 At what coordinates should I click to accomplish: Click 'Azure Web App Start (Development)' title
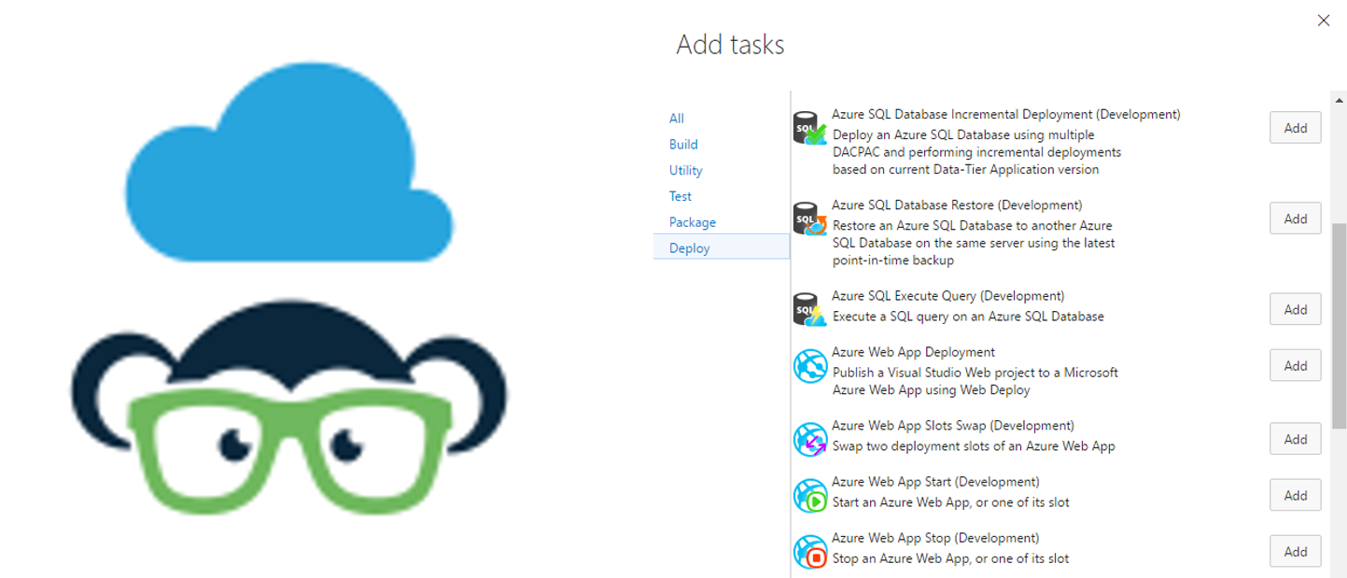(x=935, y=482)
